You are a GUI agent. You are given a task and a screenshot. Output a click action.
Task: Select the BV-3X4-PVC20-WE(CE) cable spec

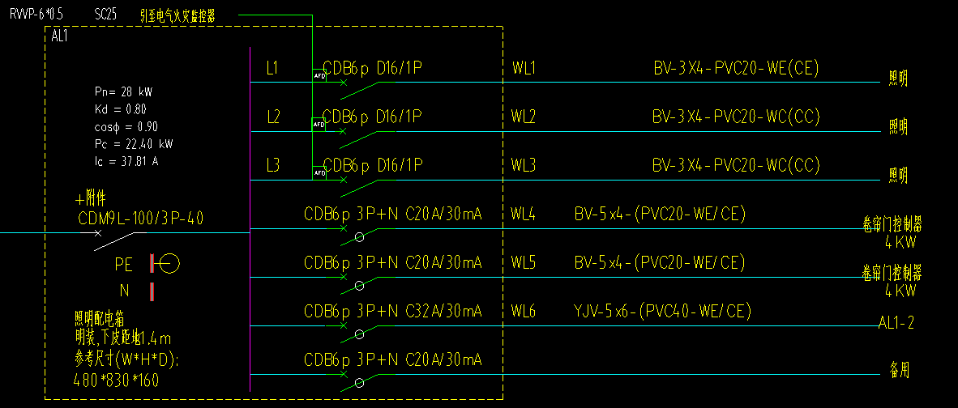point(736,68)
